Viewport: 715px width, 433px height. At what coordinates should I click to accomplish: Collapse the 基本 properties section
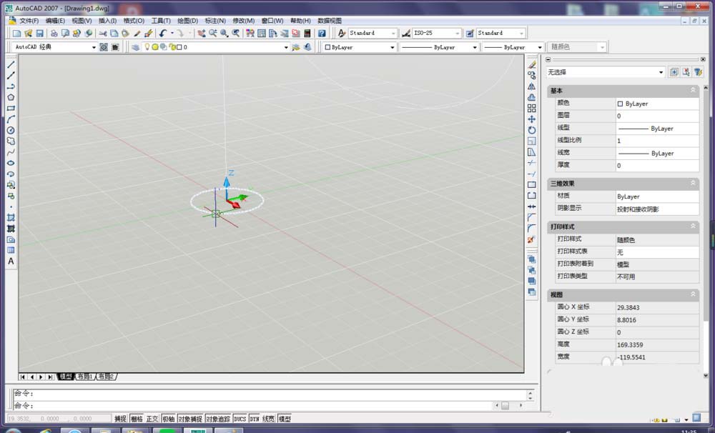693,91
